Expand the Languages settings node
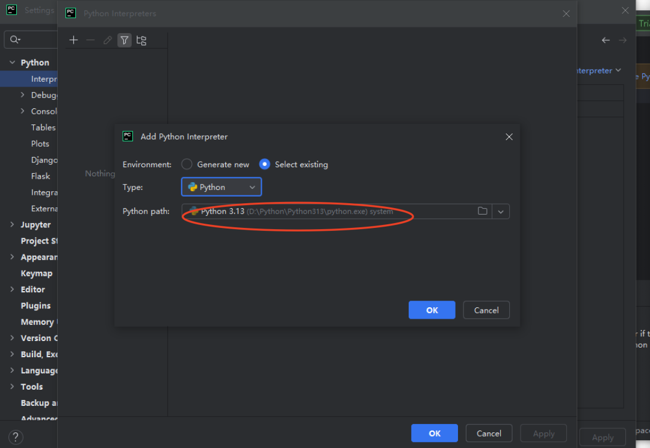Screen dimensions: 650x448 click(x=13, y=370)
